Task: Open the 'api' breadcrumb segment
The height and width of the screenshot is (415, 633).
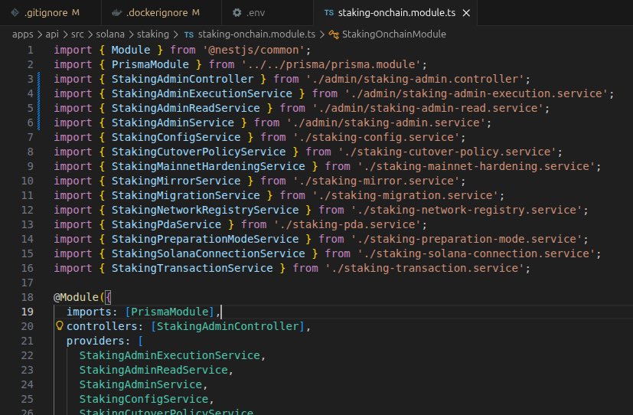Action: point(52,34)
